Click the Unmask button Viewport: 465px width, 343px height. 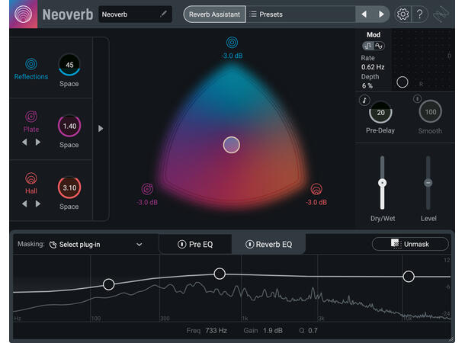[410, 244]
